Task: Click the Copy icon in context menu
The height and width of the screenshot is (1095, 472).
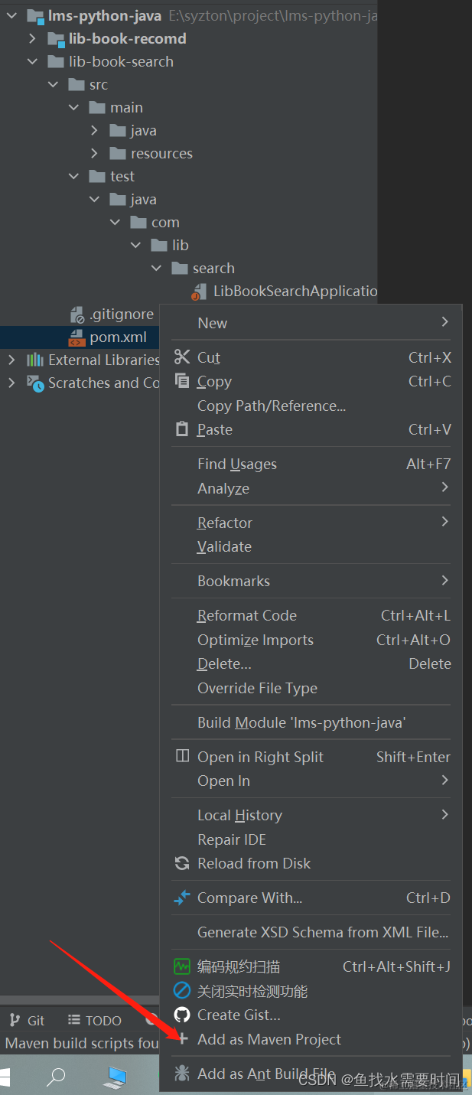Action: tap(182, 380)
